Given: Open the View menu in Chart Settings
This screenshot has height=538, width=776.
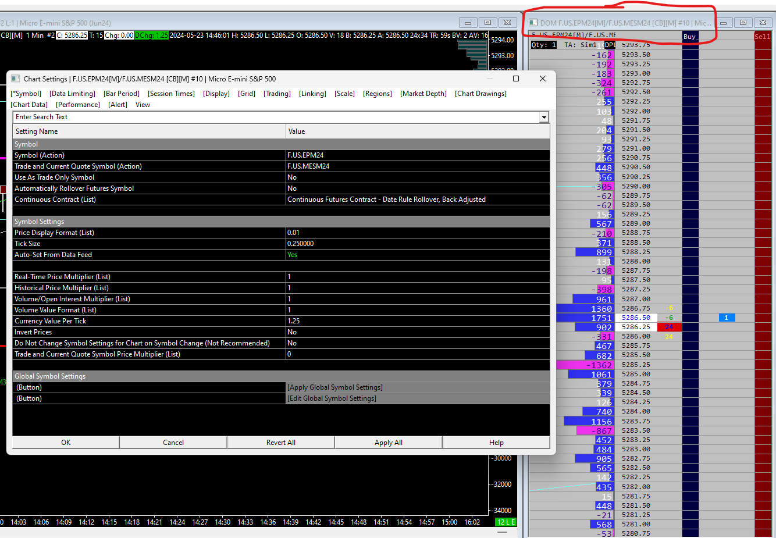Looking at the screenshot, I should [x=143, y=105].
